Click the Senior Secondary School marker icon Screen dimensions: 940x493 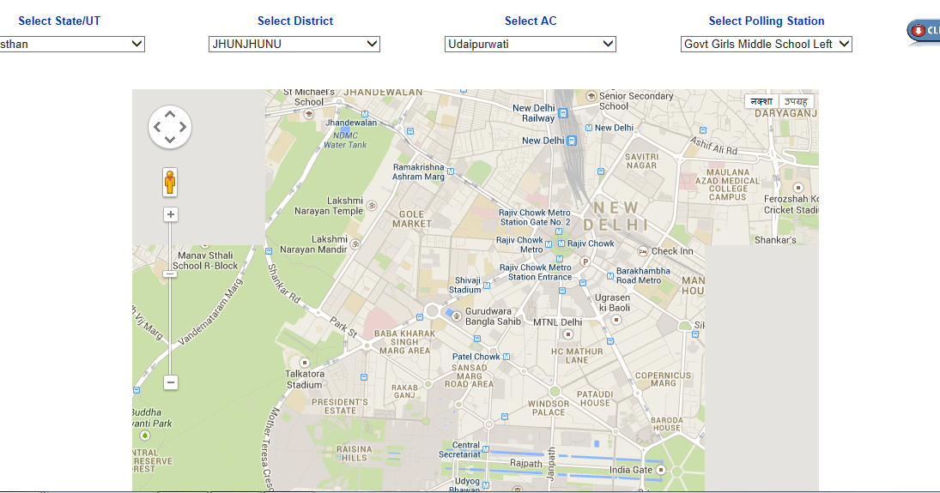click(x=591, y=96)
